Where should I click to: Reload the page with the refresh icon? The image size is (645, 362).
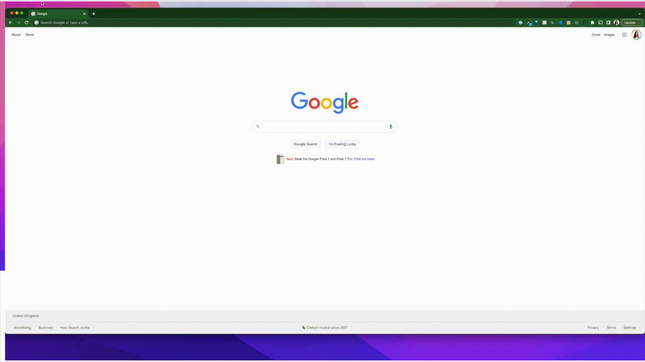pos(26,23)
